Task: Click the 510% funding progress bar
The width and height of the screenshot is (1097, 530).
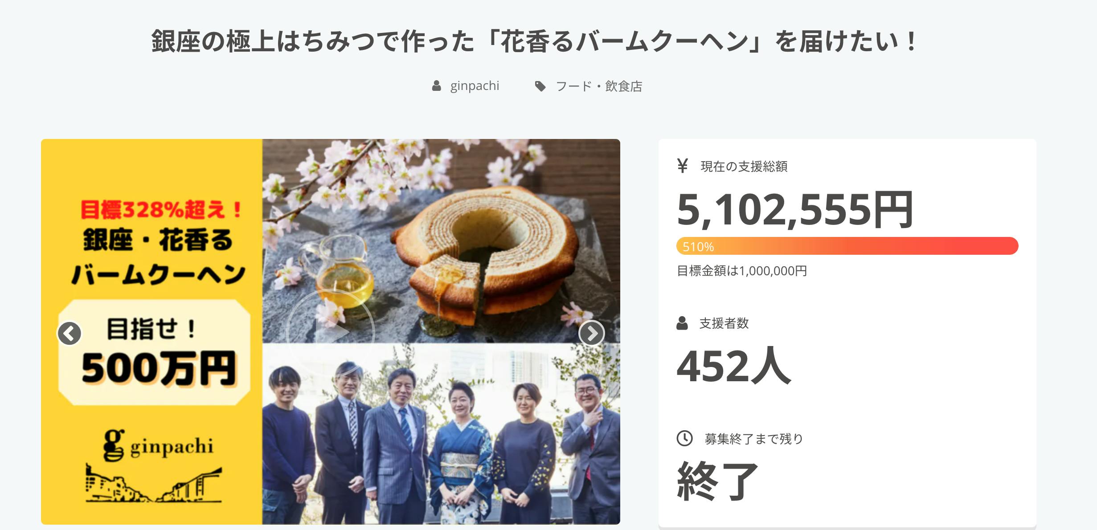Action: tap(847, 246)
